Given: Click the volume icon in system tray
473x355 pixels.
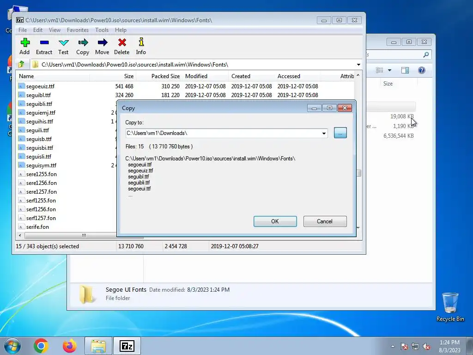Looking at the screenshot, I should (426, 346).
